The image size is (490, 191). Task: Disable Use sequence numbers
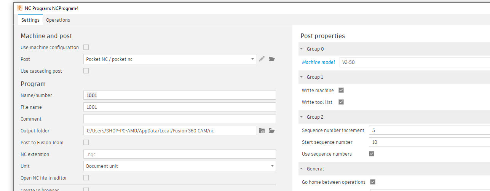372,154
